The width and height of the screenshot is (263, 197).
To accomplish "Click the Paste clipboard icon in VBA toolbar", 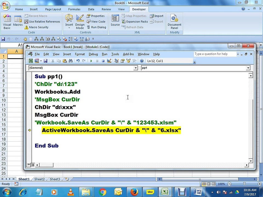I will [x=65, y=61].
